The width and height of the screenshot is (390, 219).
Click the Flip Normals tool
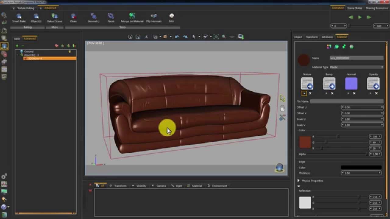pyautogui.click(x=154, y=18)
